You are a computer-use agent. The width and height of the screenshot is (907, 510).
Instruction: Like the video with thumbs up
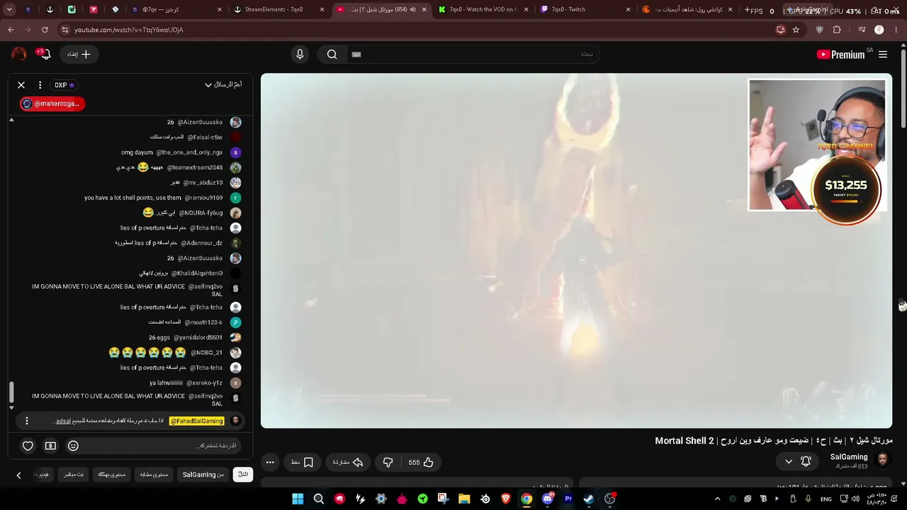click(421, 463)
